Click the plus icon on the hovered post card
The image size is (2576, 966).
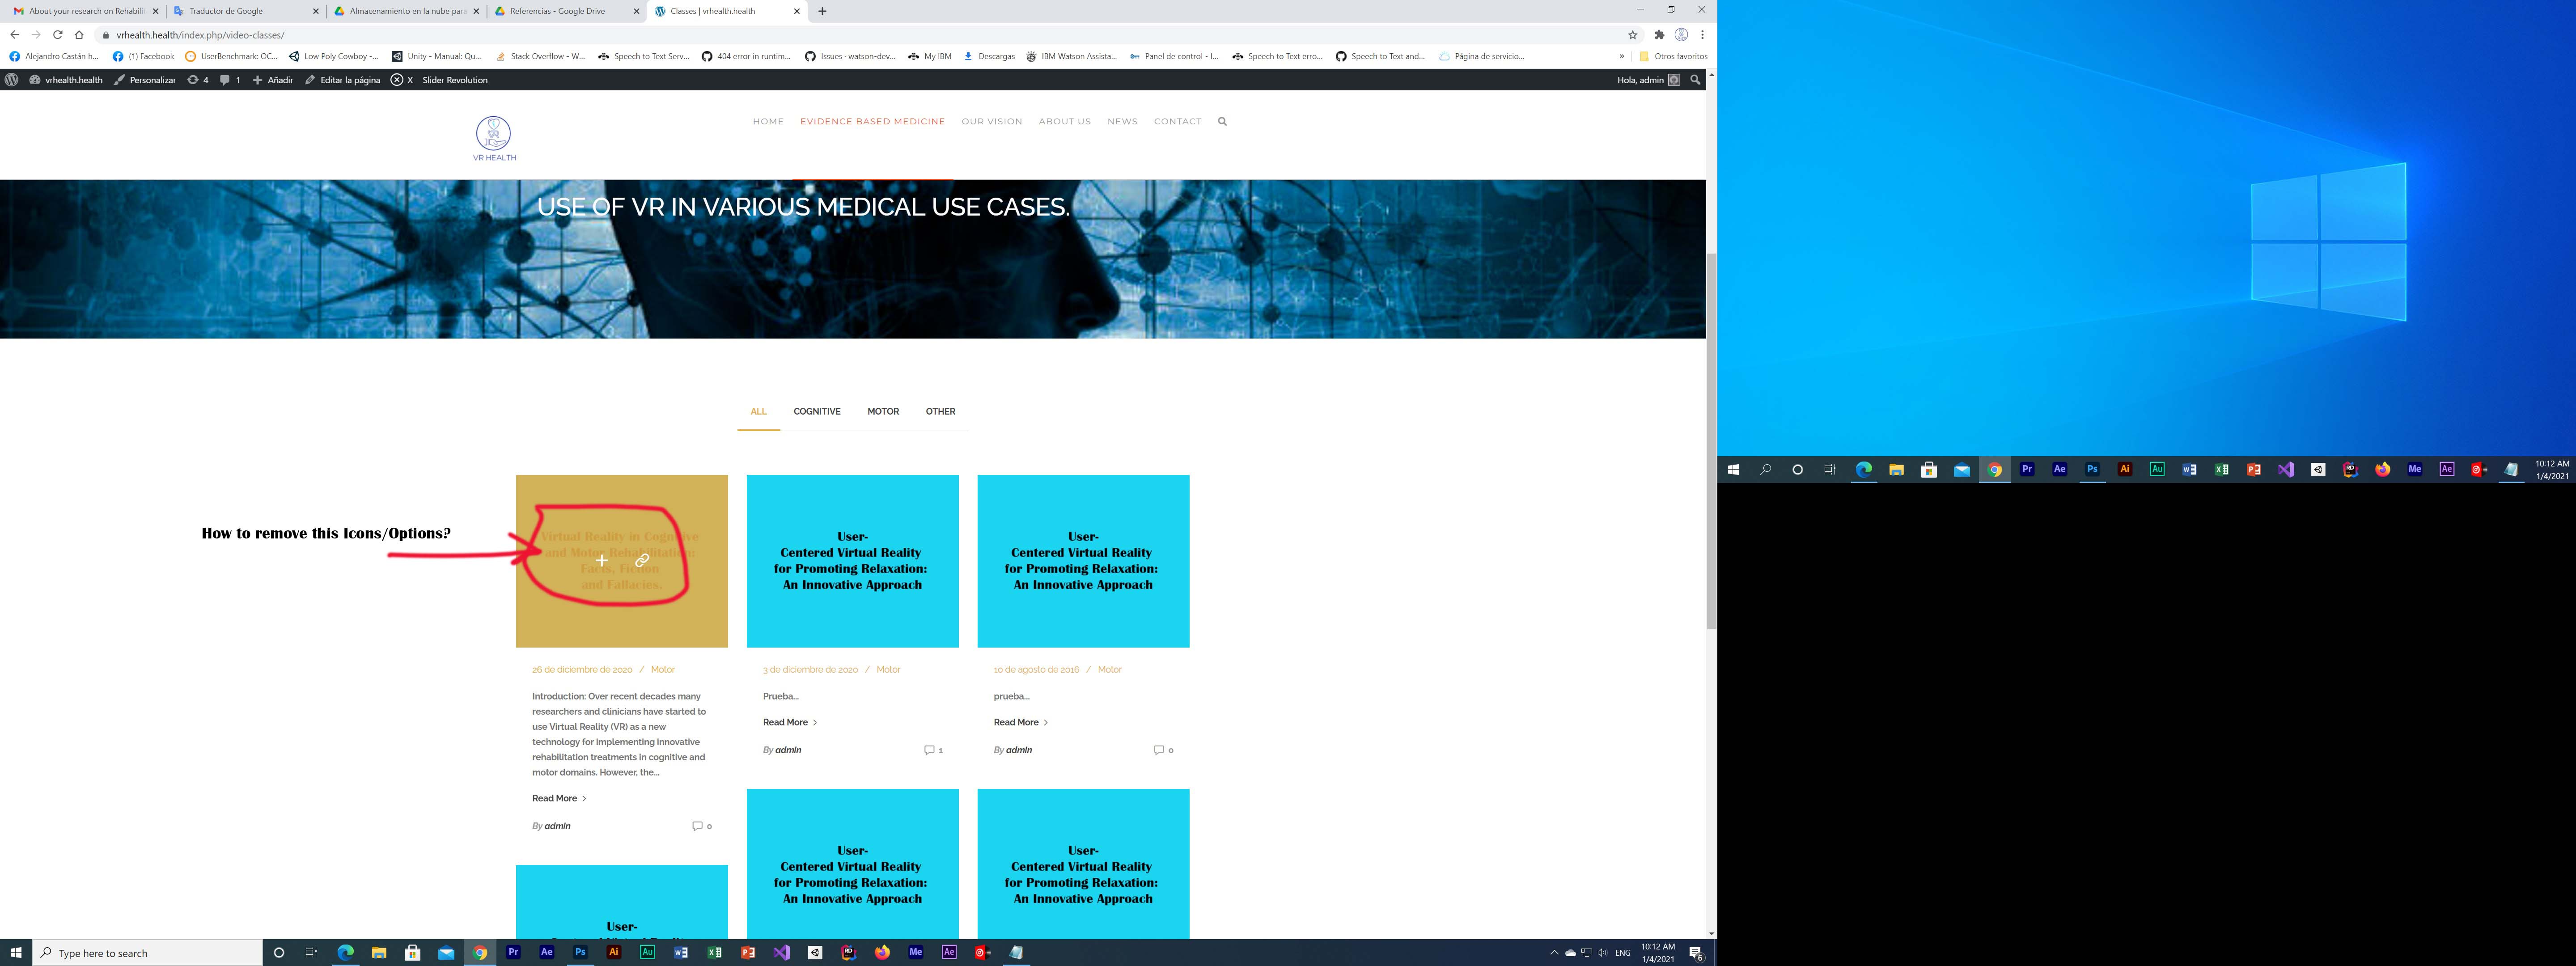point(602,560)
